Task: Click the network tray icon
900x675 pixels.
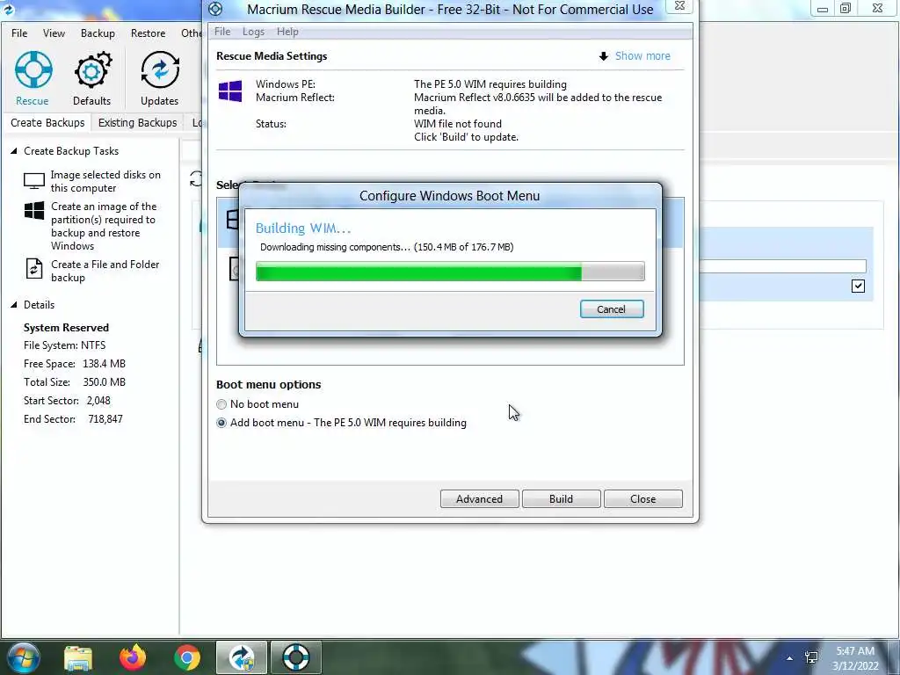Action: click(811, 657)
